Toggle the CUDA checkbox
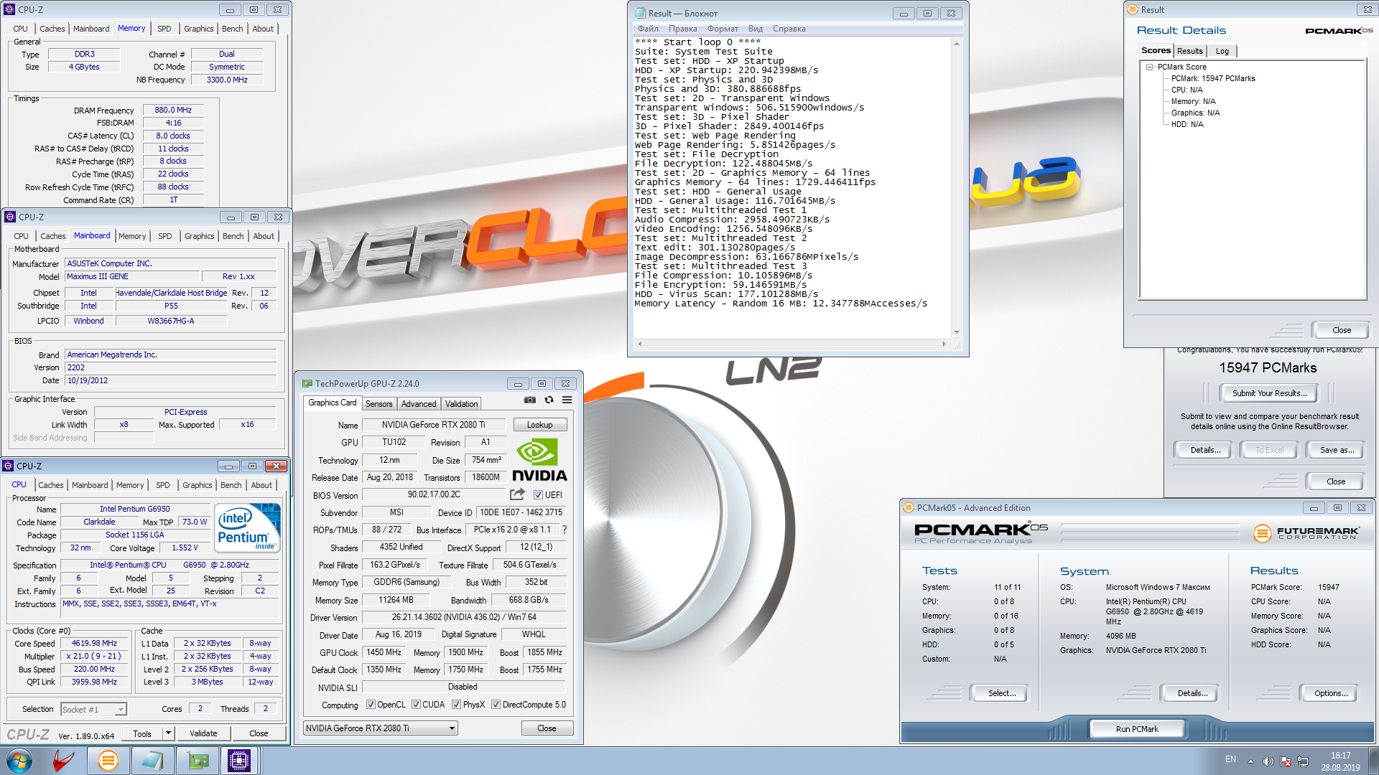 click(416, 705)
